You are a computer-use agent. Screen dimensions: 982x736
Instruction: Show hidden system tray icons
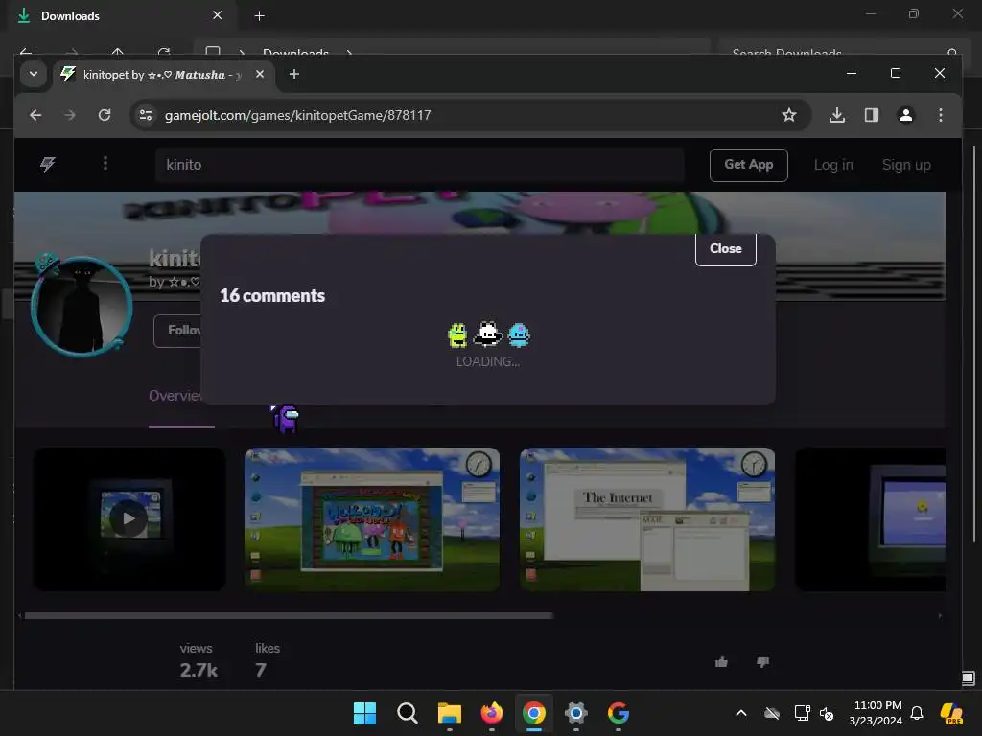(741, 713)
